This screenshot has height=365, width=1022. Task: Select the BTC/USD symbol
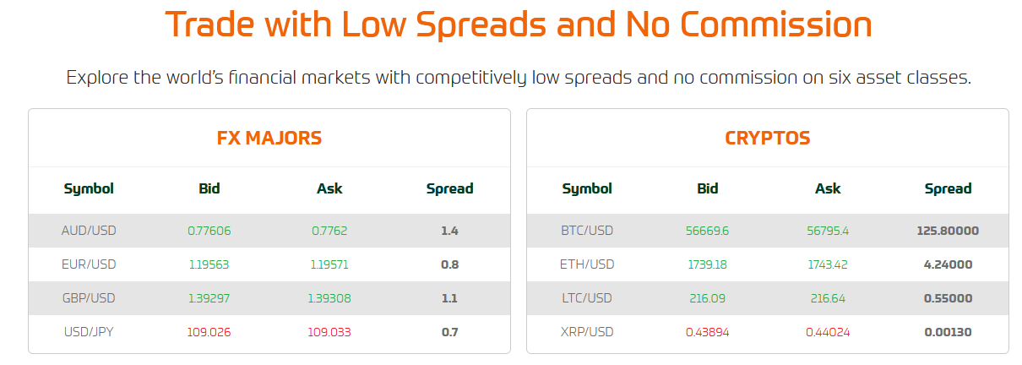click(x=587, y=231)
